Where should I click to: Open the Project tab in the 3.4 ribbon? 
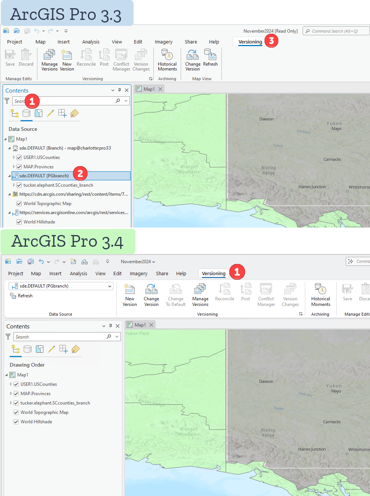pyautogui.click(x=16, y=274)
